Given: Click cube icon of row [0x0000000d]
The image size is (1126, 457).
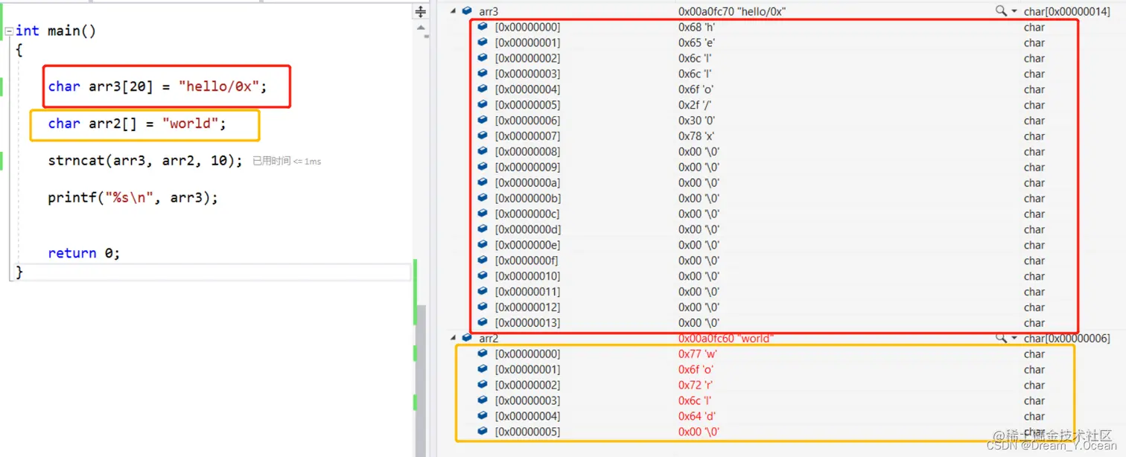Looking at the screenshot, I should (483, 229).
